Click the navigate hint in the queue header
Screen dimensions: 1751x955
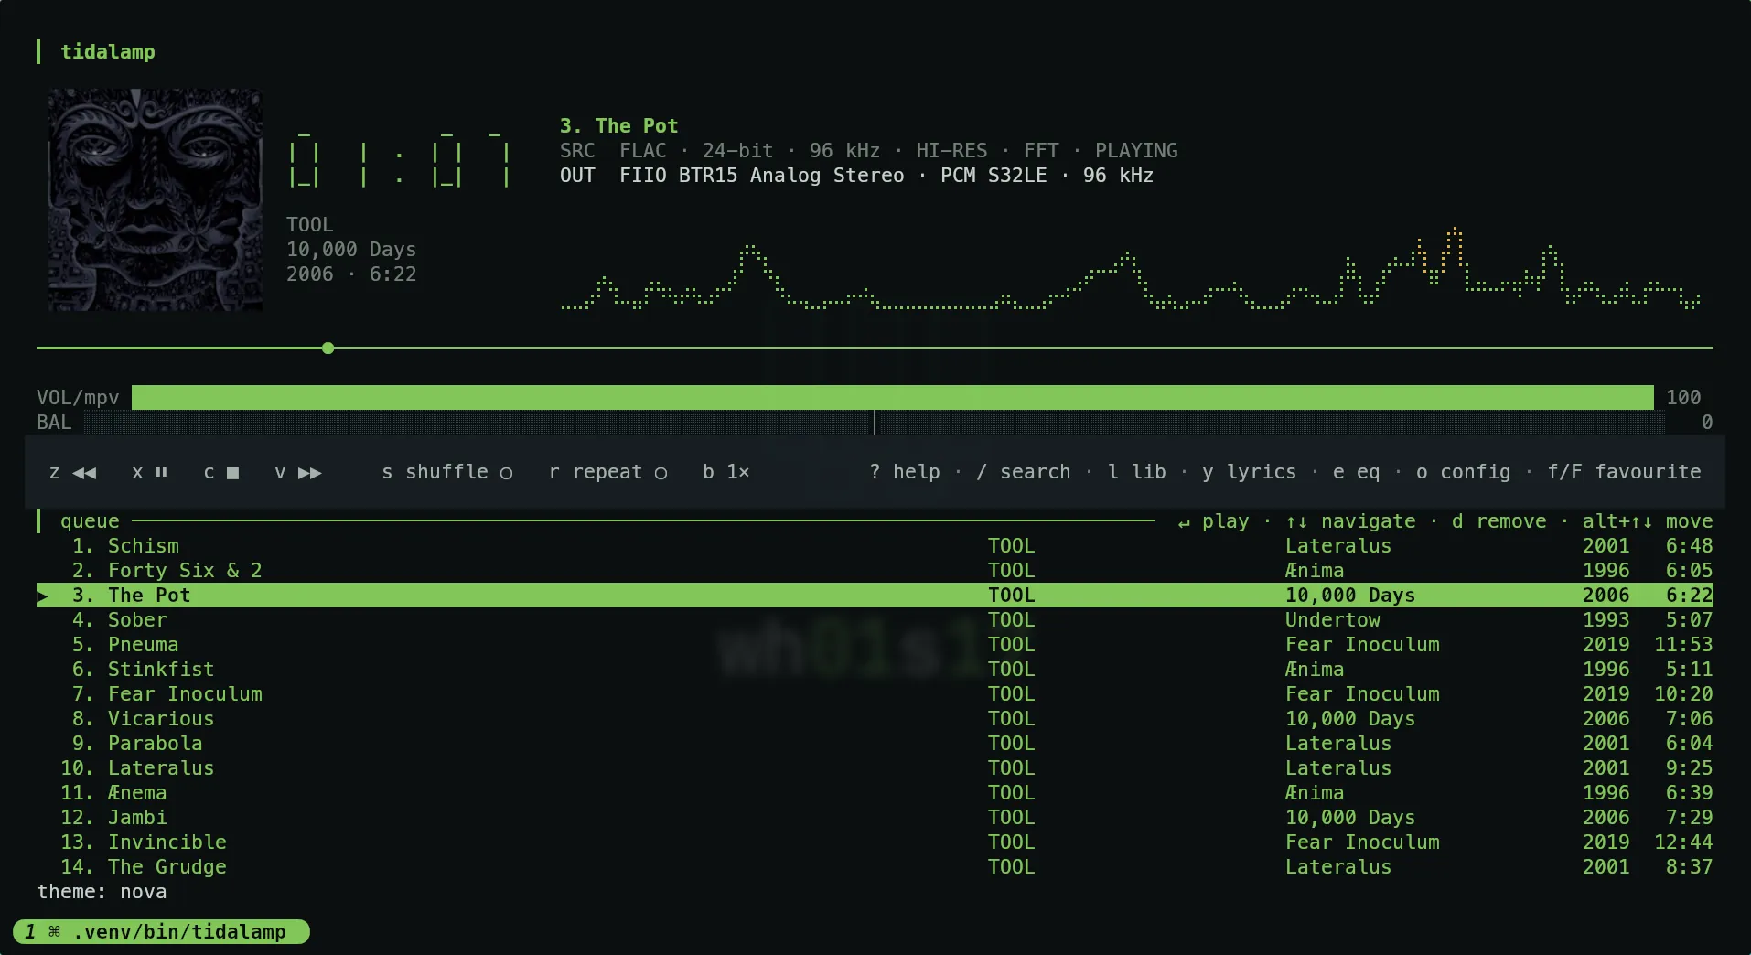1350,521
